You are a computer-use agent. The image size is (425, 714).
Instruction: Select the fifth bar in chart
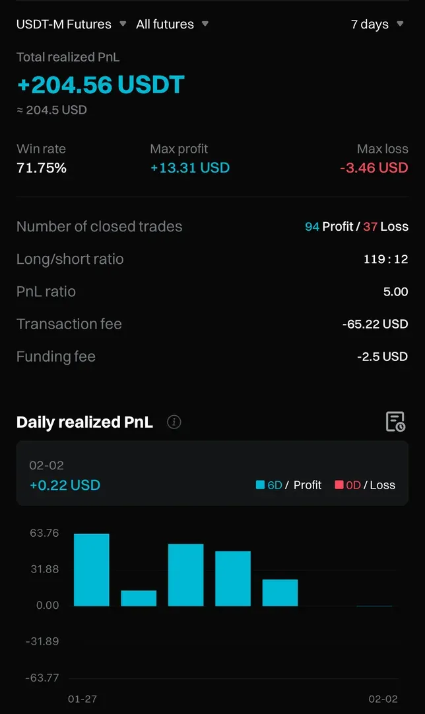(x=280, y=593)
